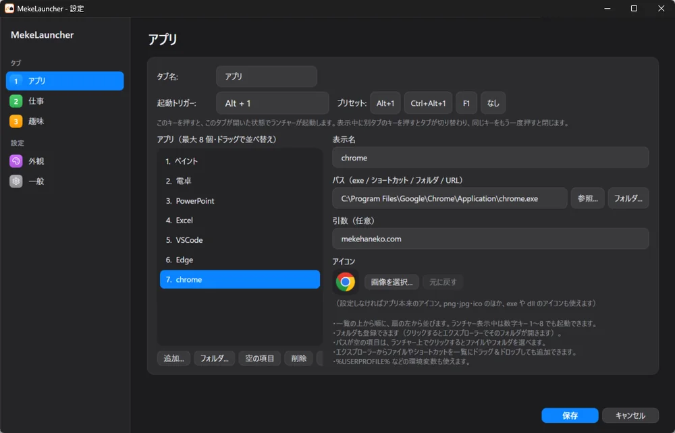Click the 空の項目 button
Screen dimensions: 675x433
tap(260, 358)
